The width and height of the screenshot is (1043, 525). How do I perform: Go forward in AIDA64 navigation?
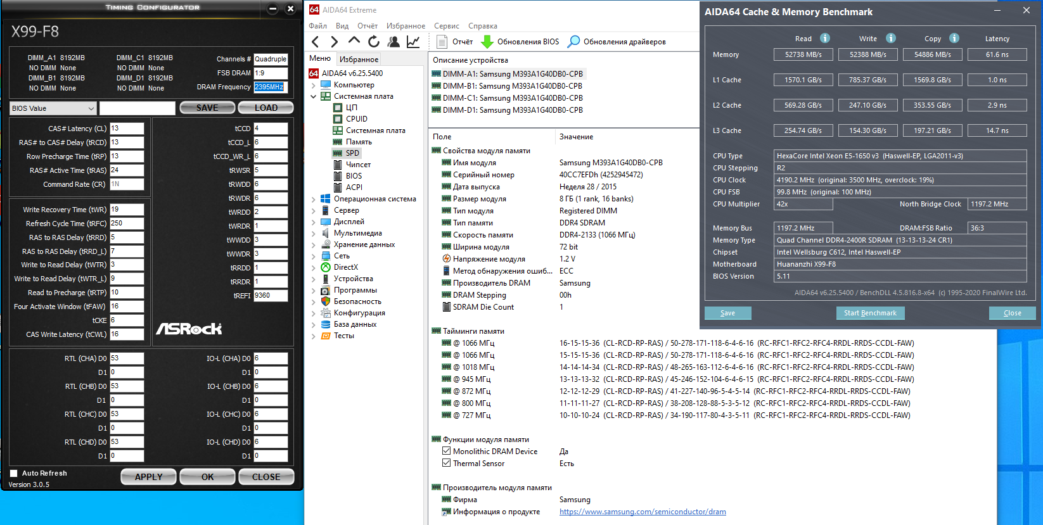pyautogui.click(x=335, y=42)
